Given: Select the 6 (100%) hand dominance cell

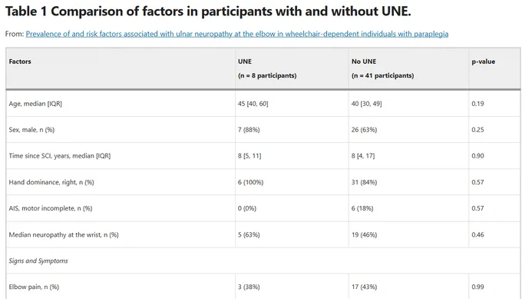Looking at the screenshot, I should click(251, 182).
